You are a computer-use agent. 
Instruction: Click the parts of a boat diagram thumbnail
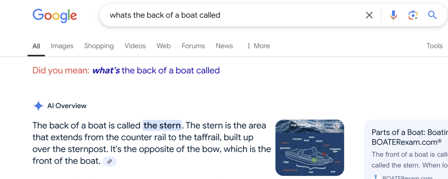click(310, 148)
